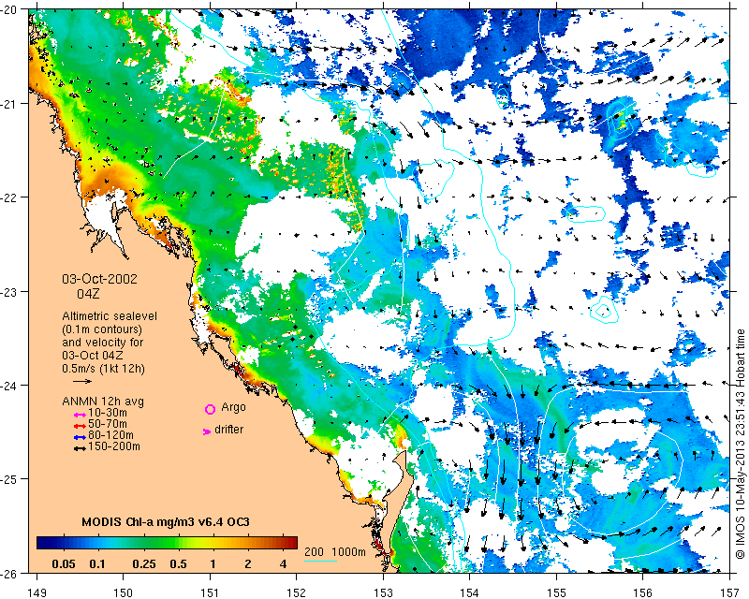Click the '4' colorbar tick value
749x599 pixels.
tap(283, 564)
